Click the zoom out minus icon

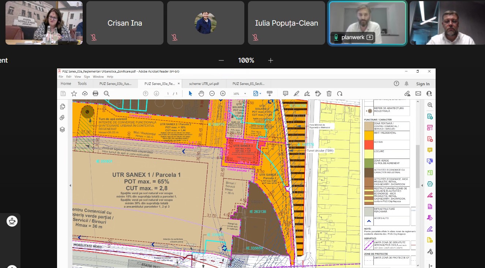pyautogui.click(x=212, y=93)
